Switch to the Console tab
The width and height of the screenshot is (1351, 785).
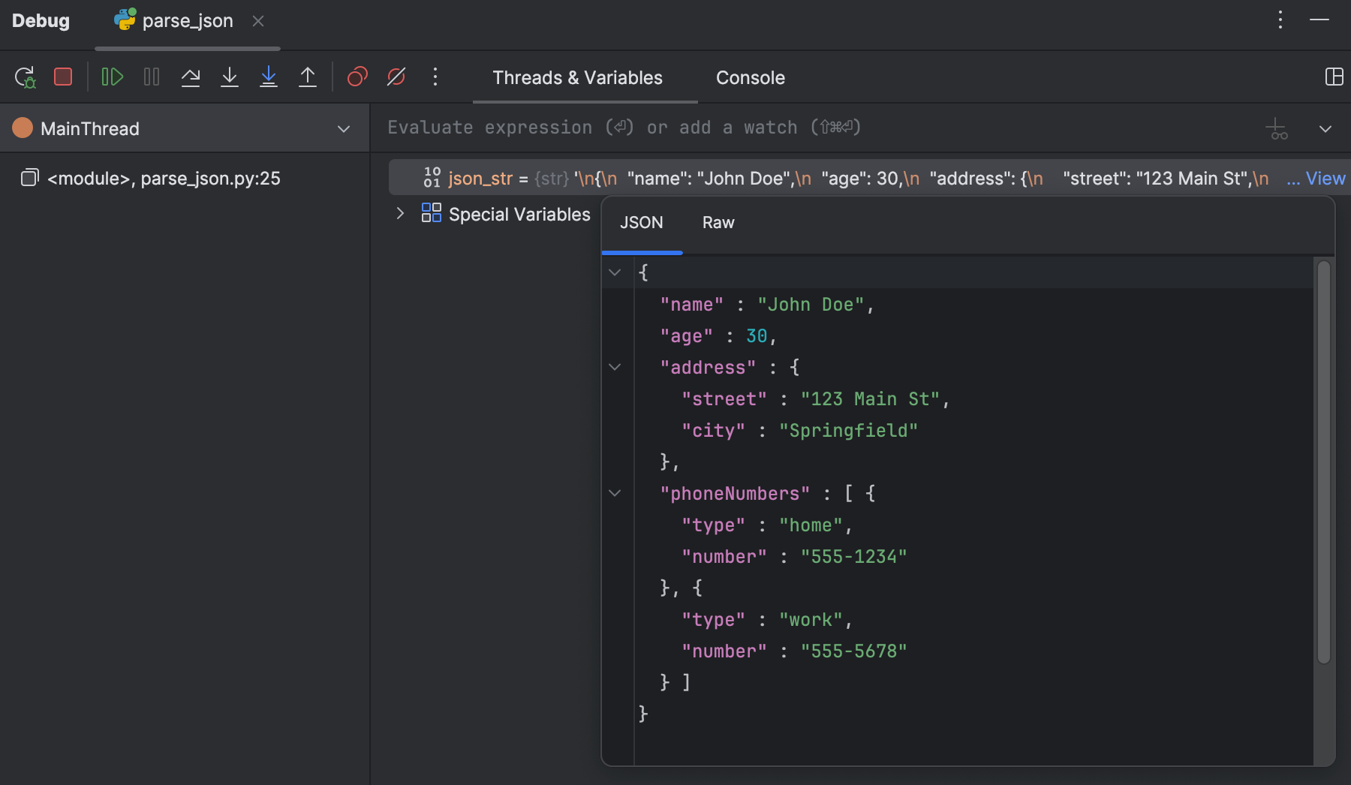[750, 77]
